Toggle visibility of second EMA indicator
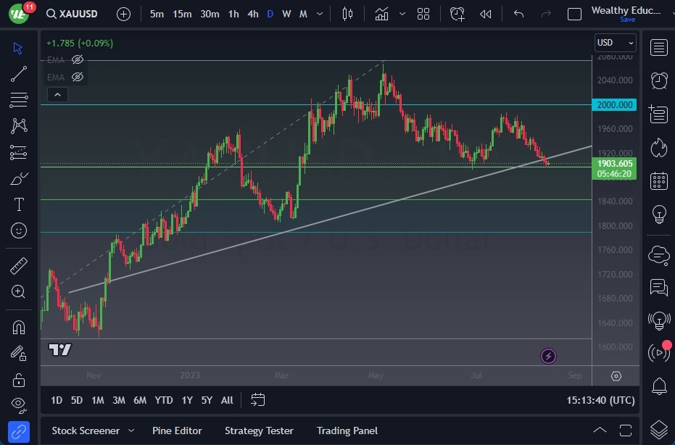Screen dimensions: 675x445 coord(78,77)
